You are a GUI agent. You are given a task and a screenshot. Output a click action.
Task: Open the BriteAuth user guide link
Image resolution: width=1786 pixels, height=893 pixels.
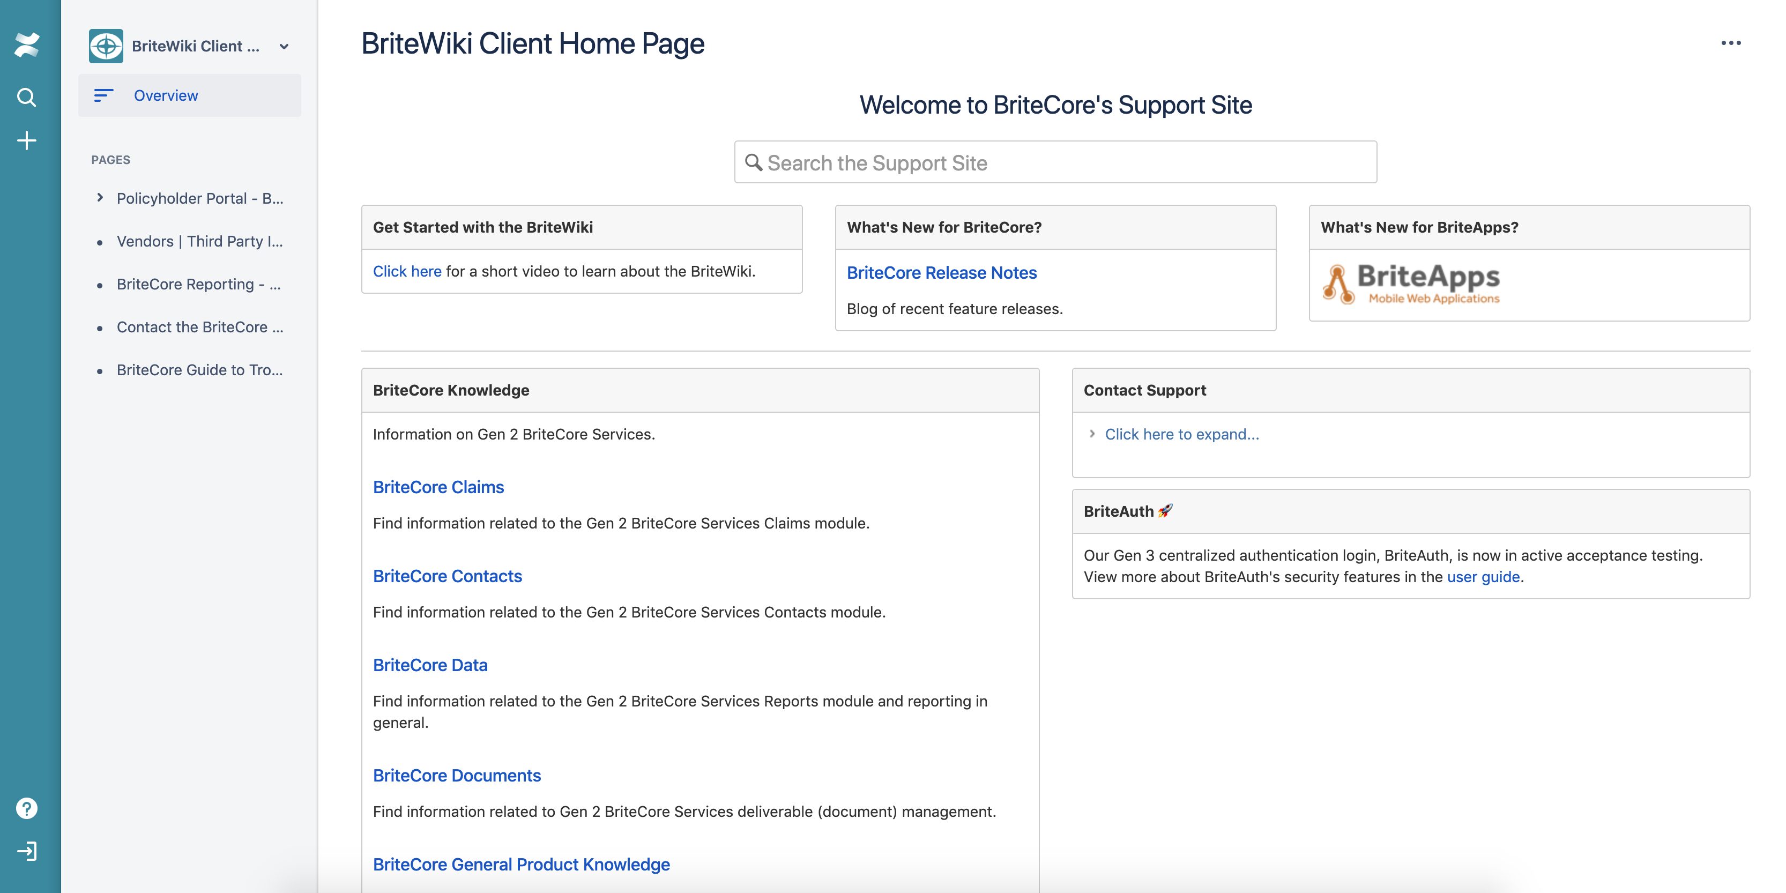pyautogui.click(x=1483, y=577)
